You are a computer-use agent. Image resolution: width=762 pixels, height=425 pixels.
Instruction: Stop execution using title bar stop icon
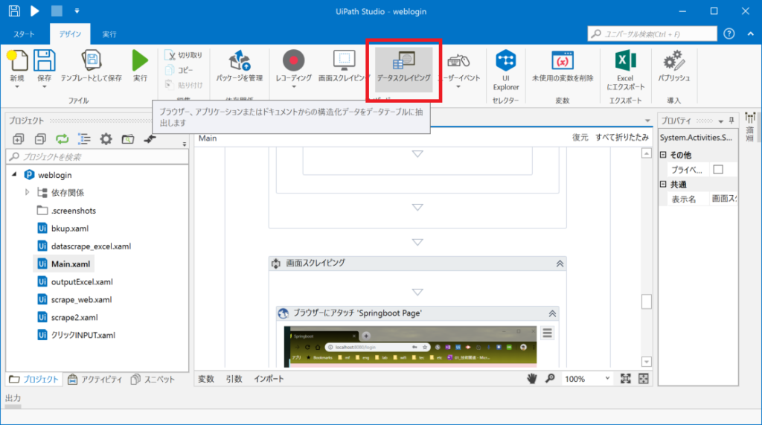57,10
